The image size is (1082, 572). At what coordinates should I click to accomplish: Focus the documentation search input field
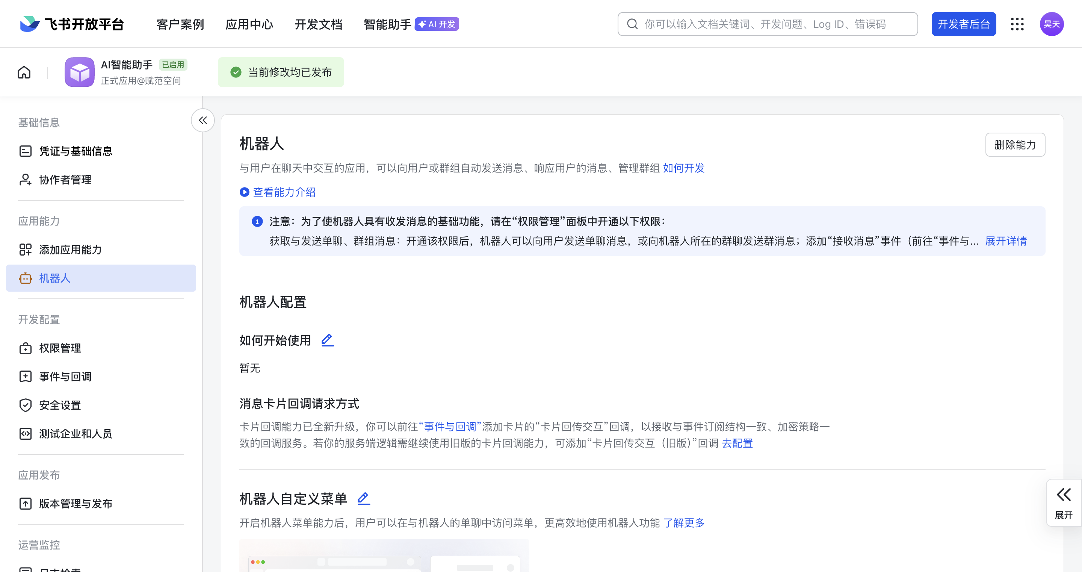tap(768, 24)
